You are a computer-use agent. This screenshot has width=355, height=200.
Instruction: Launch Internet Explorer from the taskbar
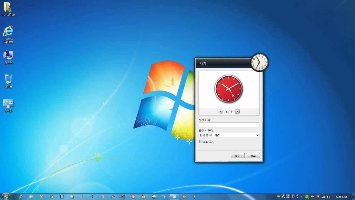pos(21,197)
